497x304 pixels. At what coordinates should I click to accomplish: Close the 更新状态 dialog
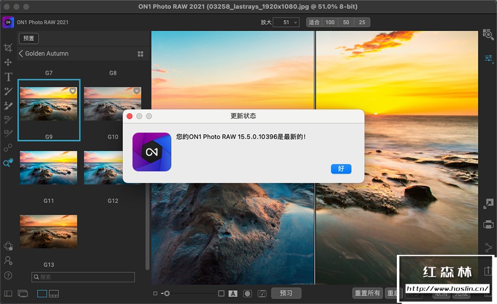point(130,116)
